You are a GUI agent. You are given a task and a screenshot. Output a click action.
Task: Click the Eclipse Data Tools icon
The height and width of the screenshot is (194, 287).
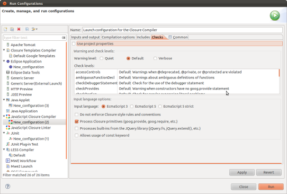tap(8, 73)
